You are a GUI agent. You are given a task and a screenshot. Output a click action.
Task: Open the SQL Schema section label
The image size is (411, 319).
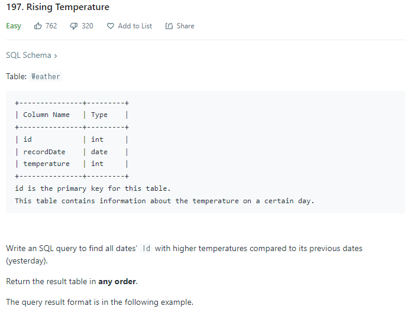(x=28, y=55)
